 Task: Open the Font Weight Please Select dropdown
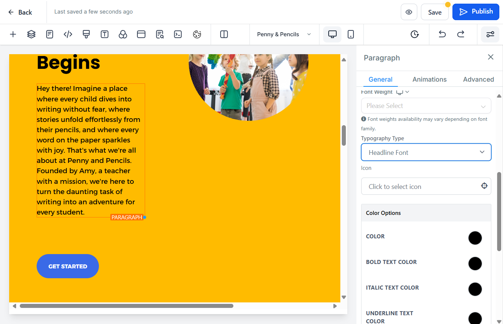426,106
